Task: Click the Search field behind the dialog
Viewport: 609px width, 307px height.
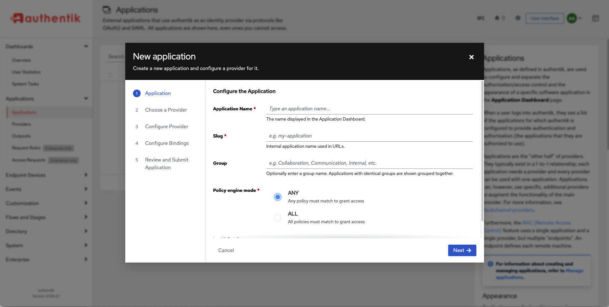Action: (115, 56)
